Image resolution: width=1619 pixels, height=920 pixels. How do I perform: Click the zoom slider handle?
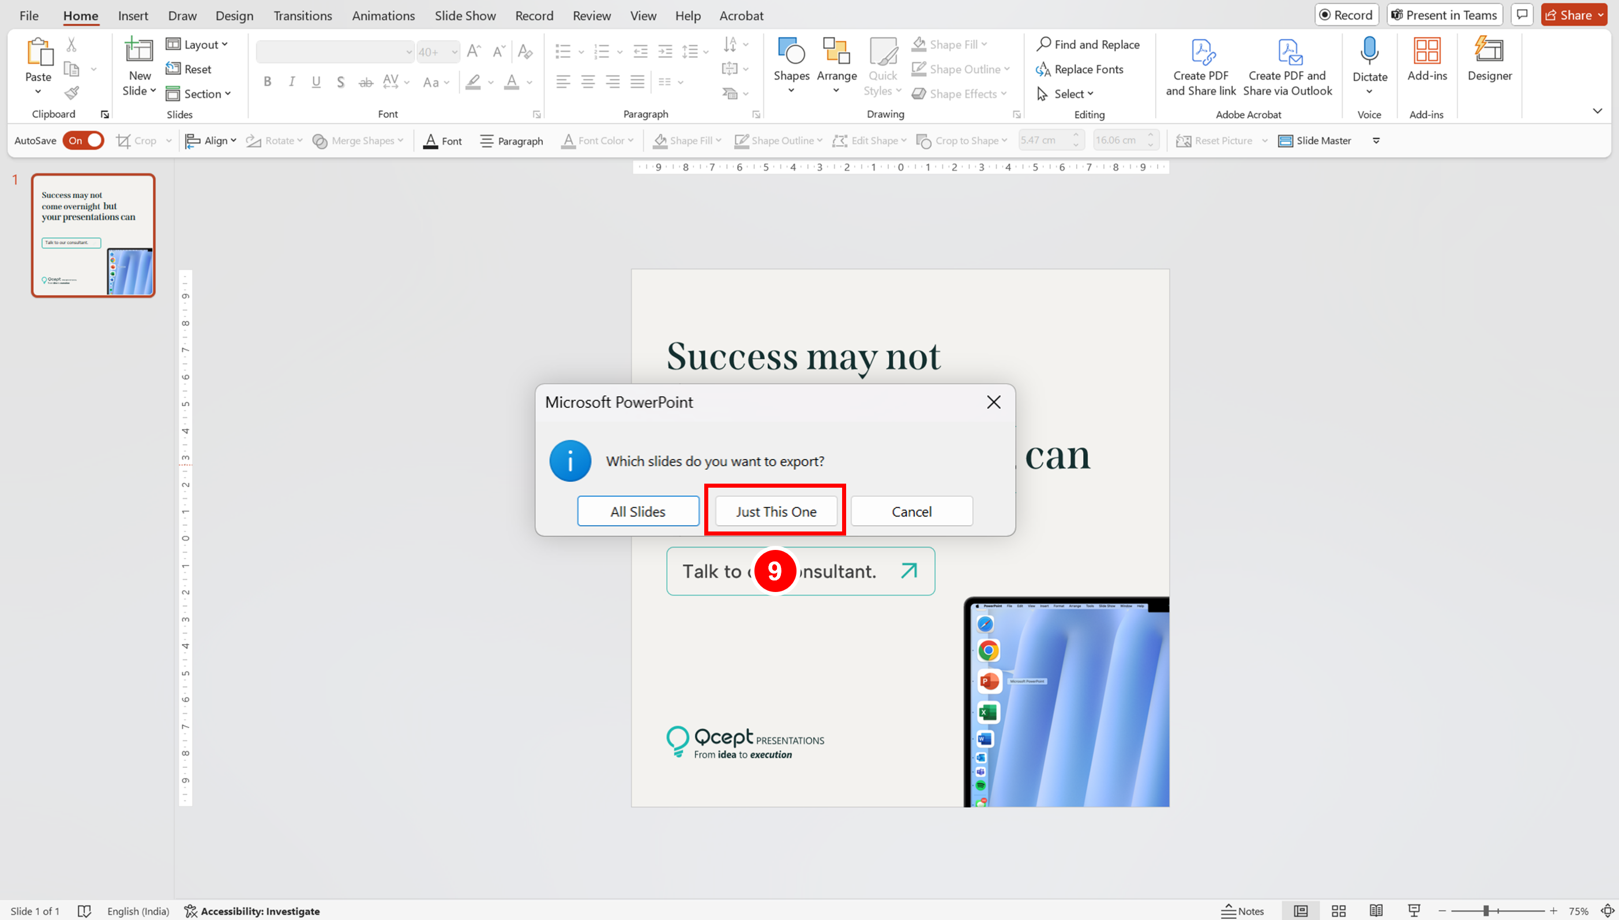(x=1486, y=911)
